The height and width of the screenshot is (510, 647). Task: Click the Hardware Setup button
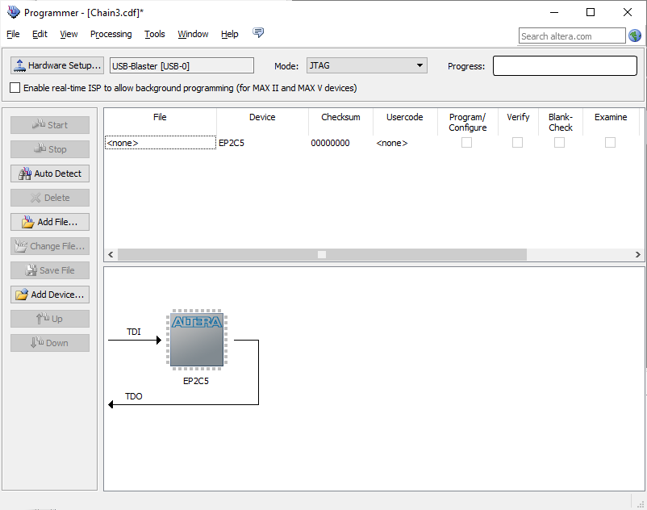57,65
